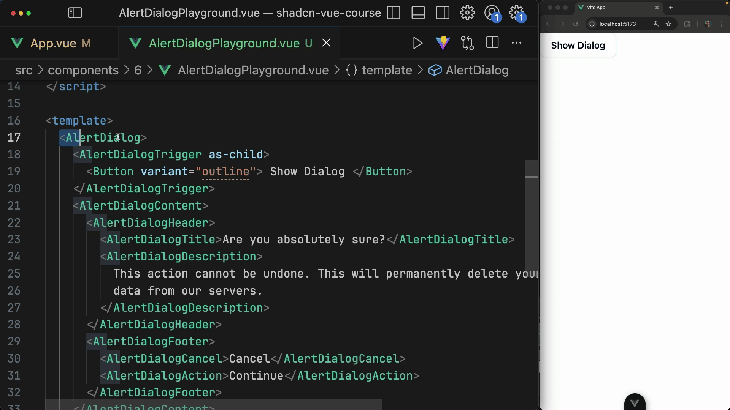
Task: Select the Vite App browser tab
Action: point(619,8)
